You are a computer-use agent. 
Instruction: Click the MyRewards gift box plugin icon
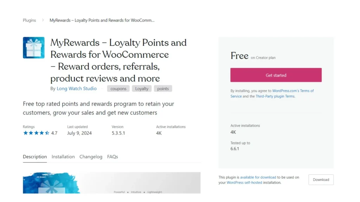pyautogui.click(x=33, y=47)
